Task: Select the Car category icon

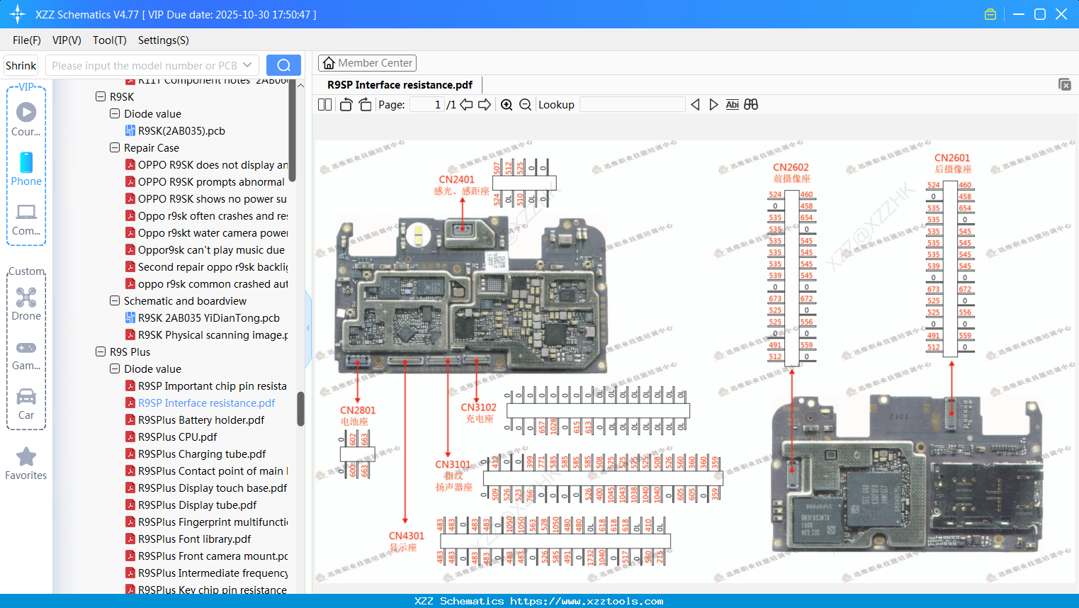Action: point(26,404)
